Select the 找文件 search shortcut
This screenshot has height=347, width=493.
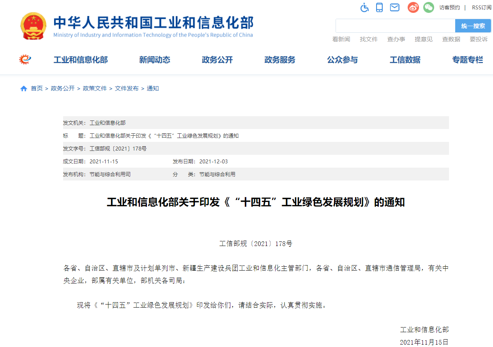click(369, 39)
